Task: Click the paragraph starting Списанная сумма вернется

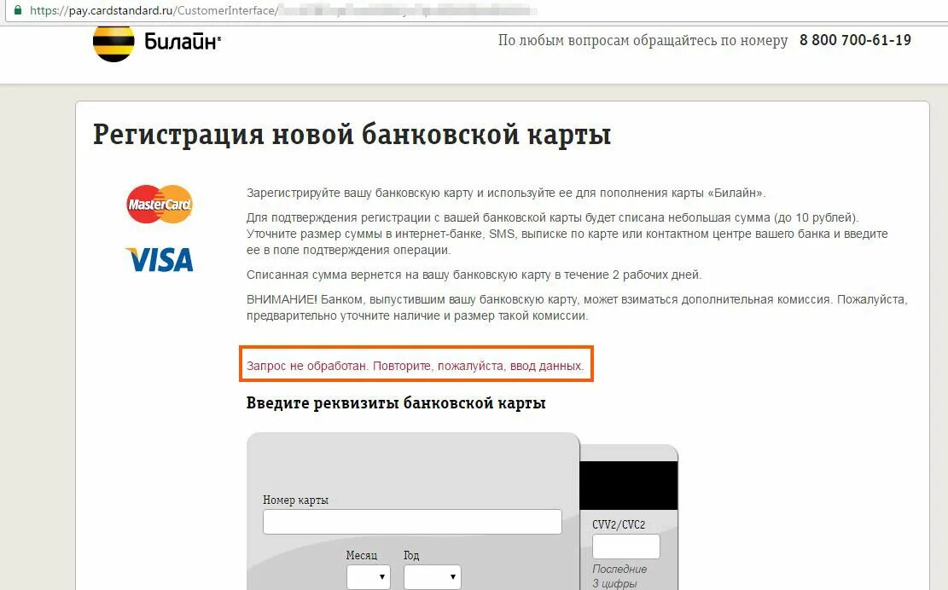Action: point(474,275)
